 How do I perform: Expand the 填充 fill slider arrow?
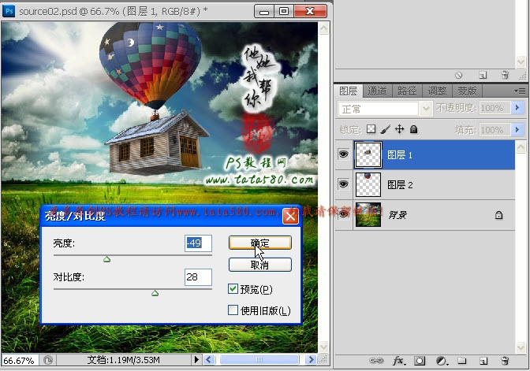517,129
